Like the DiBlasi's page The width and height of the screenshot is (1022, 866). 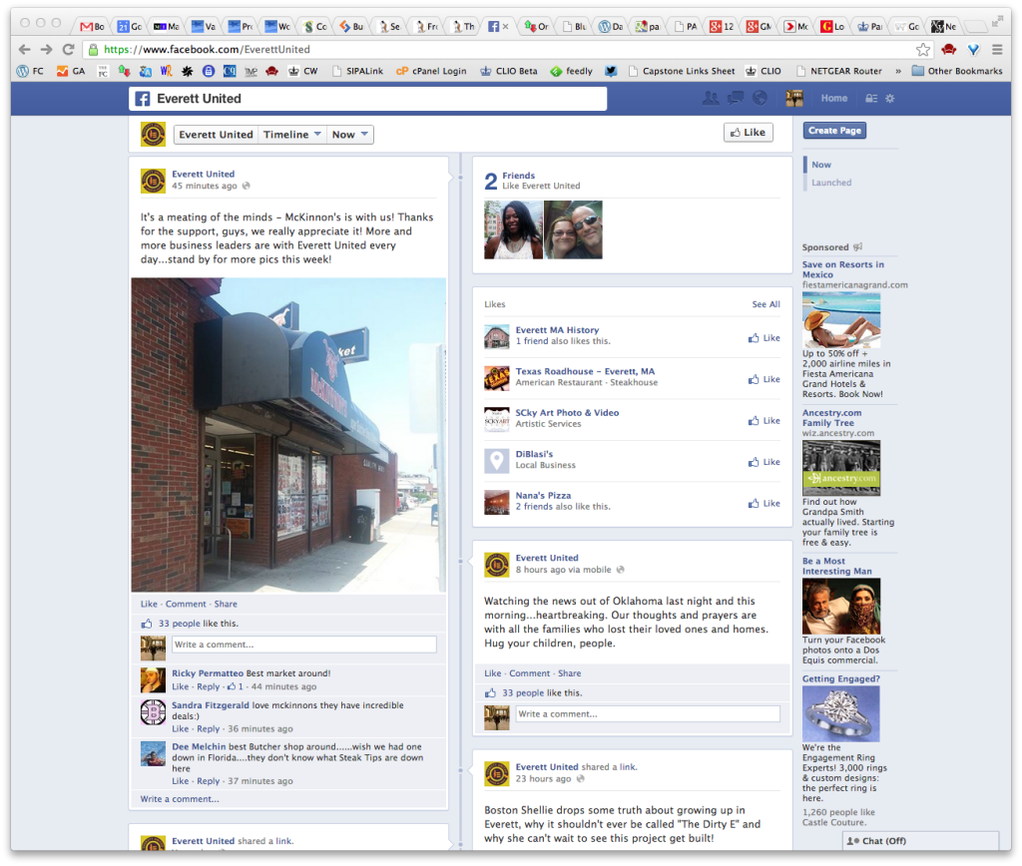[x=764, y=462]
